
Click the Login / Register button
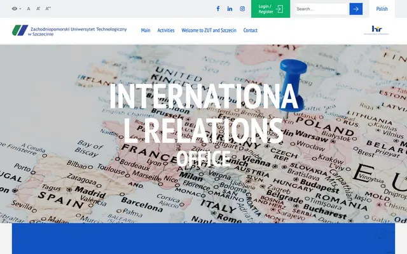pyautogui.click(x=270, y=9)
